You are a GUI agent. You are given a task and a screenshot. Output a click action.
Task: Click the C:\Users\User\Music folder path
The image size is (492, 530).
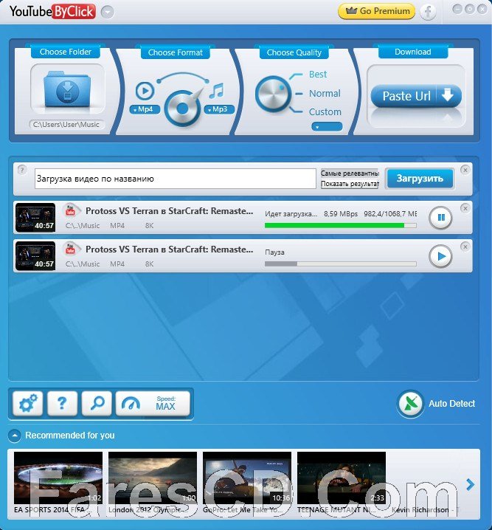click(x=66, y=125)
